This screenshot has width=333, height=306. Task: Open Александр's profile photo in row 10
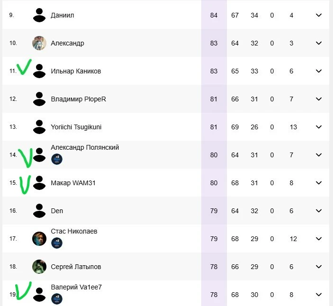[39, 43]
